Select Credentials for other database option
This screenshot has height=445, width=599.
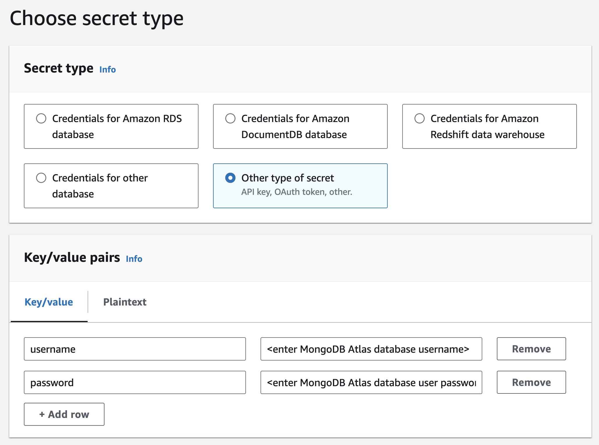41,178
